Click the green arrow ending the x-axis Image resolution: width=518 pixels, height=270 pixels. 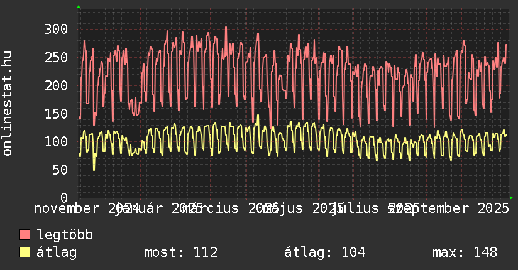pyautogui.click(x=511, y=198)
